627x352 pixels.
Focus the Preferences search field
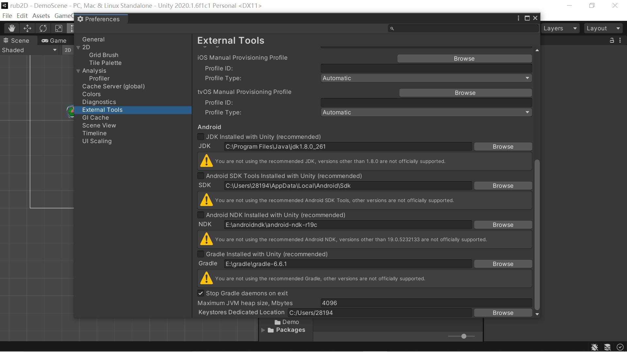coord(463,29)
